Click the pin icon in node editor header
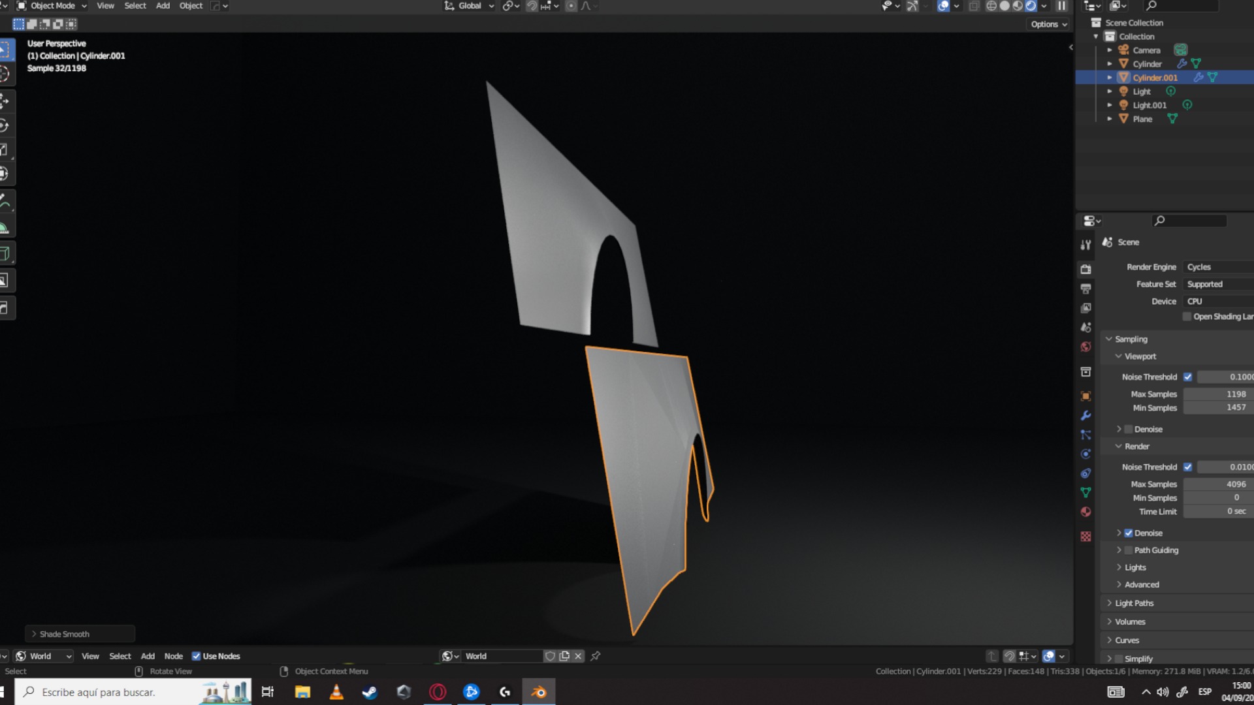The height and width of the screenshot is (705, 1254). coord(596,656)
